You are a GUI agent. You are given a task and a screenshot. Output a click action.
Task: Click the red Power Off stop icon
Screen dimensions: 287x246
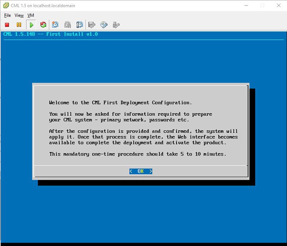click(x=7, y=25)
